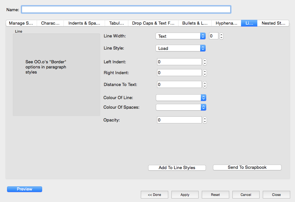Open the Indents & Spa... tab

[x=84, y=23]
